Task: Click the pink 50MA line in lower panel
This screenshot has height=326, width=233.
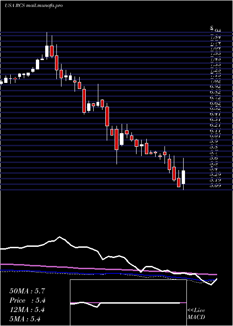Action: pos(108,270)
